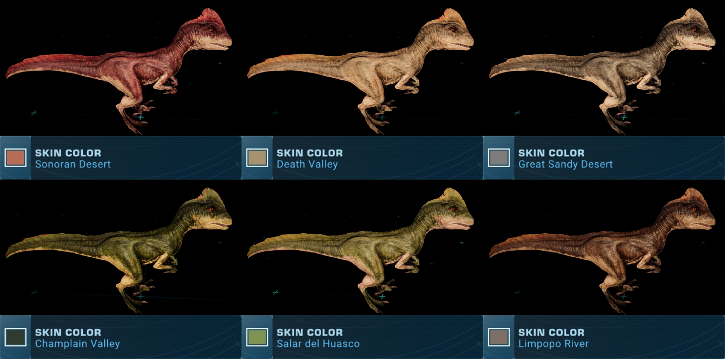Screen dimensions: 725x359
Task: Inspect the Limpopo River dinosaur model
Action: coord(602,250)
